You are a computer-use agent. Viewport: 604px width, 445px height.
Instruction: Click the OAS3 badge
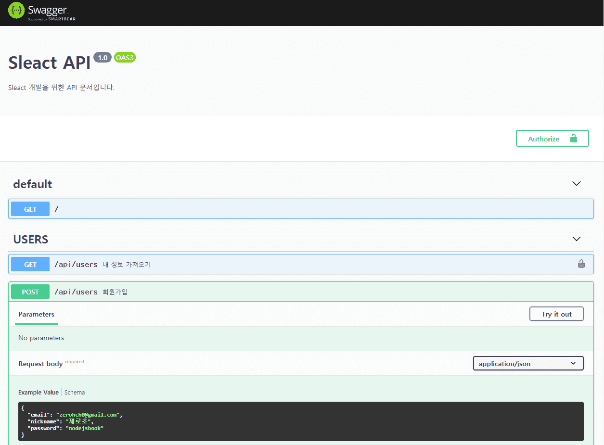click(x=125, y=58)
